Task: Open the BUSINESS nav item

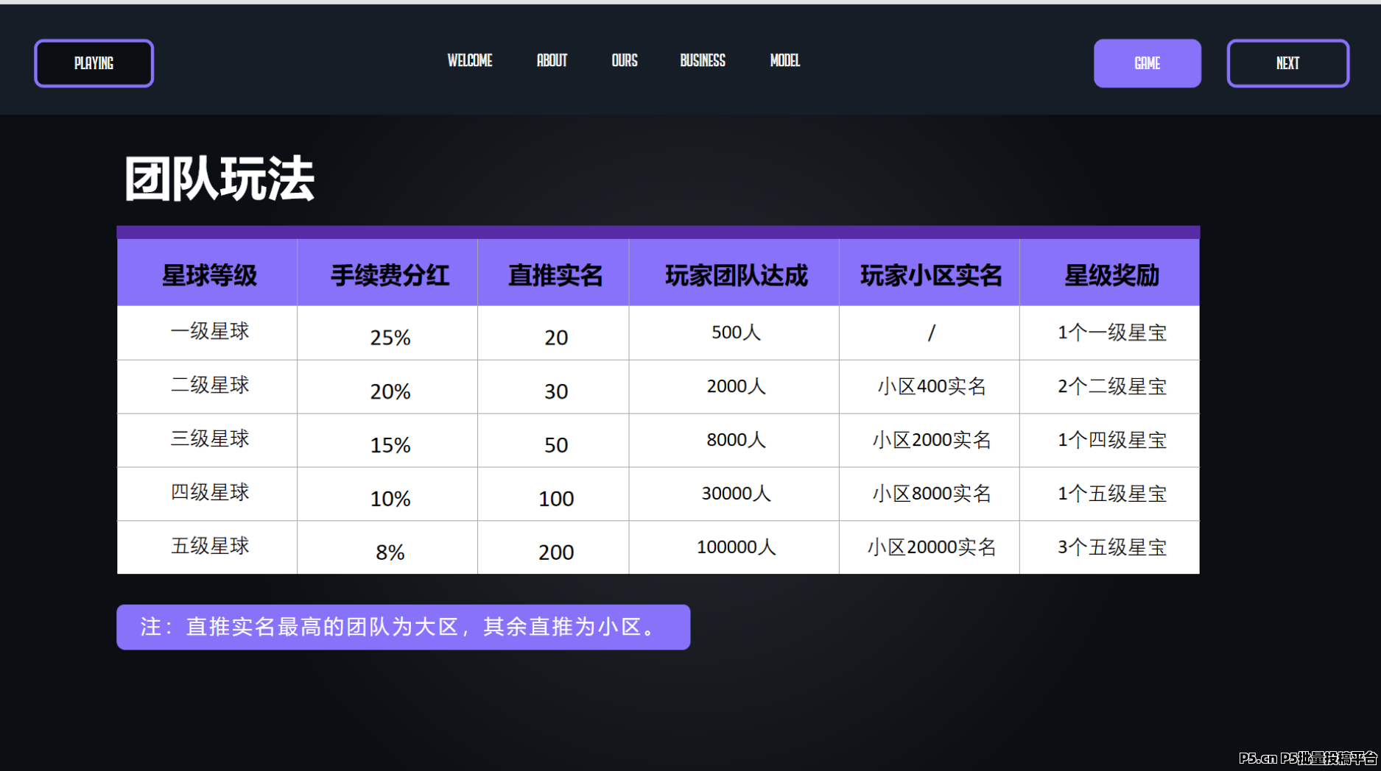Action: click(x=701, y=62)
